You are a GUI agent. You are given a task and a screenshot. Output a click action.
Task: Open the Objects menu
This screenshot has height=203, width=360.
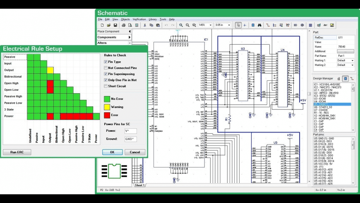click(x=125, y=19)
